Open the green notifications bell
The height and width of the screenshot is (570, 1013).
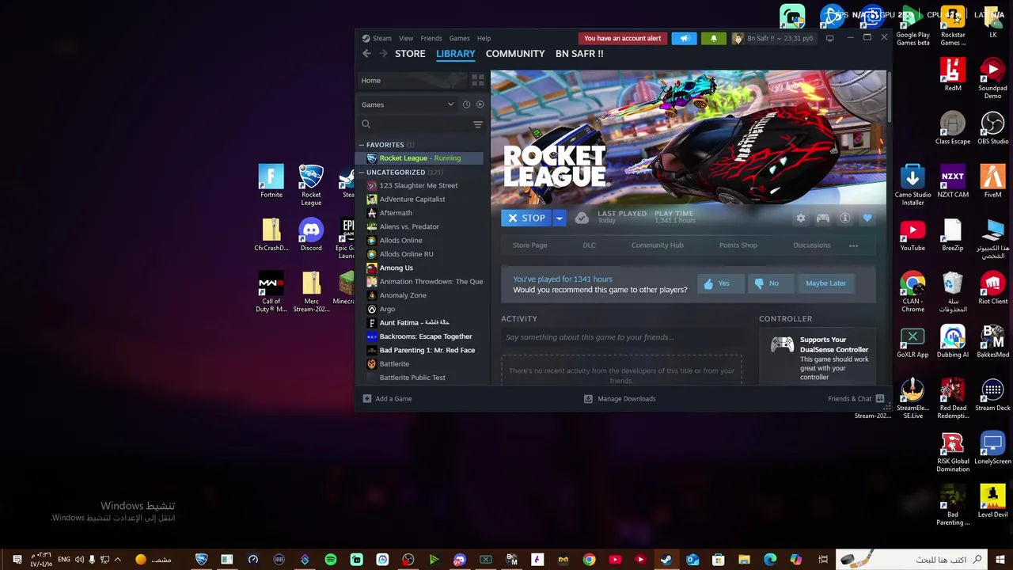point(714,38)
